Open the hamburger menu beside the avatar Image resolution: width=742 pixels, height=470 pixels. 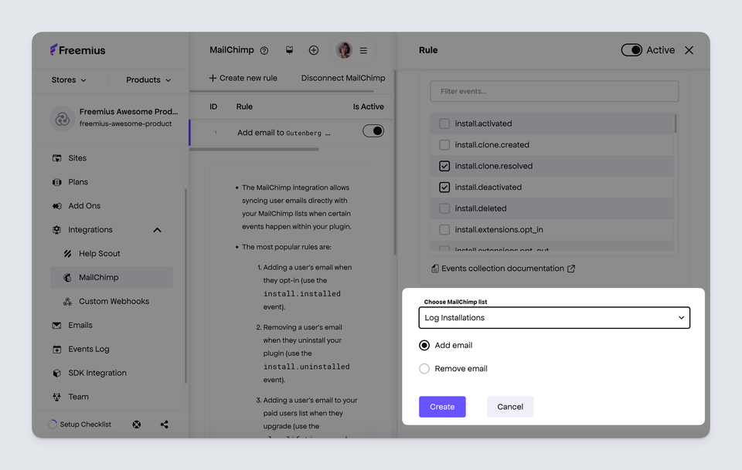363,51
